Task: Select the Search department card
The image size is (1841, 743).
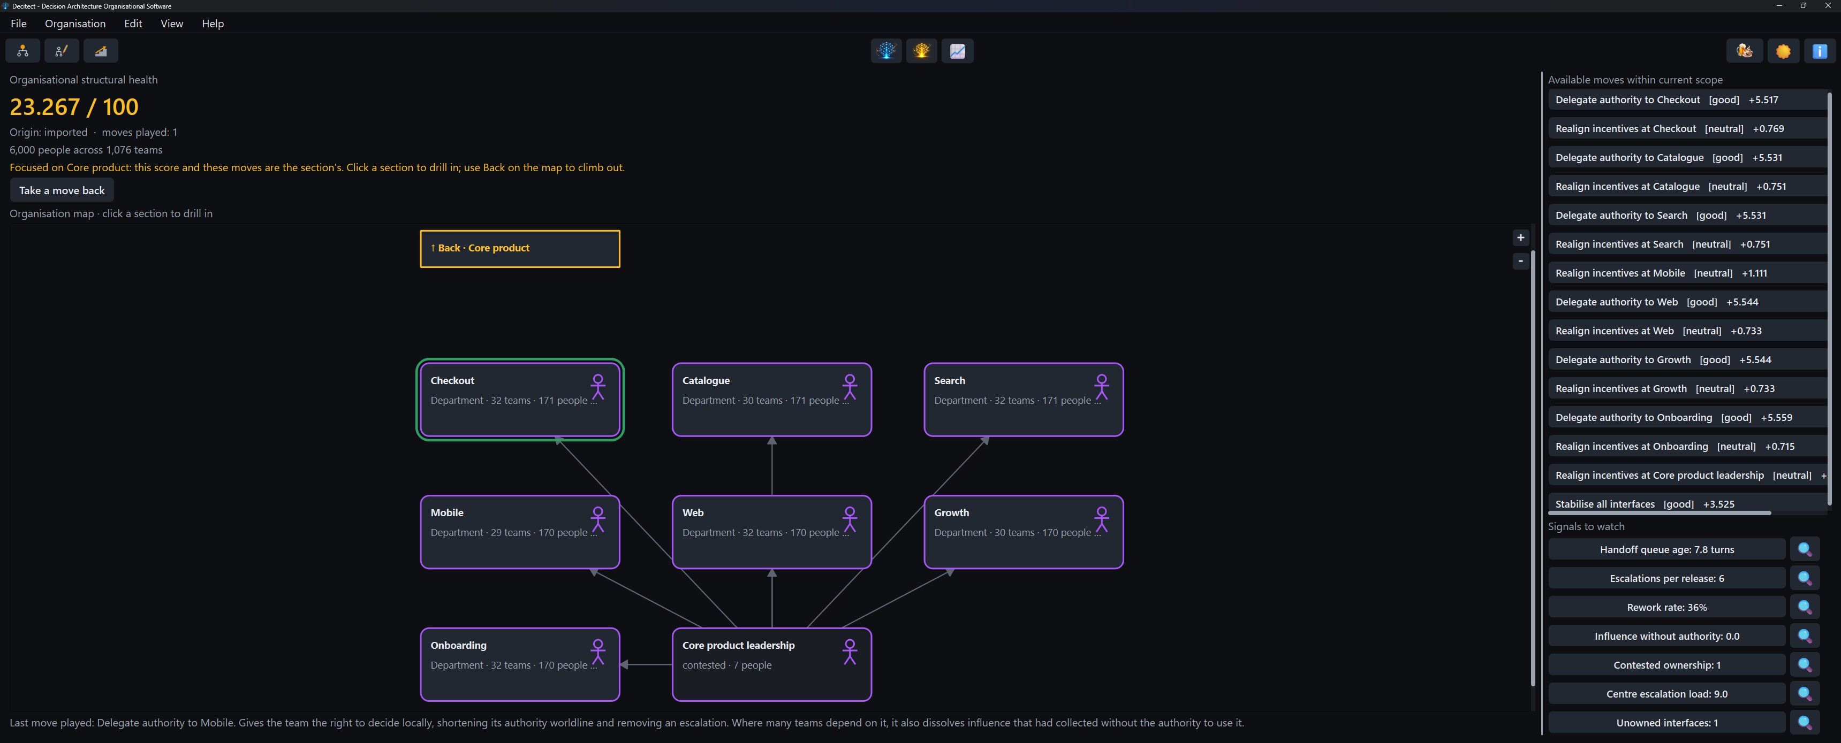Action: [x=1024, y=400]
